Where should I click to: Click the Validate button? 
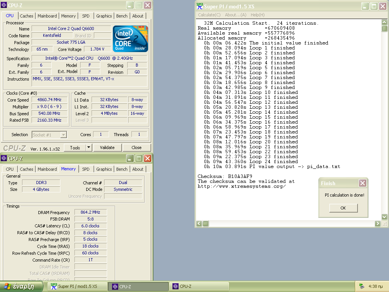click(x=107, y=148)
